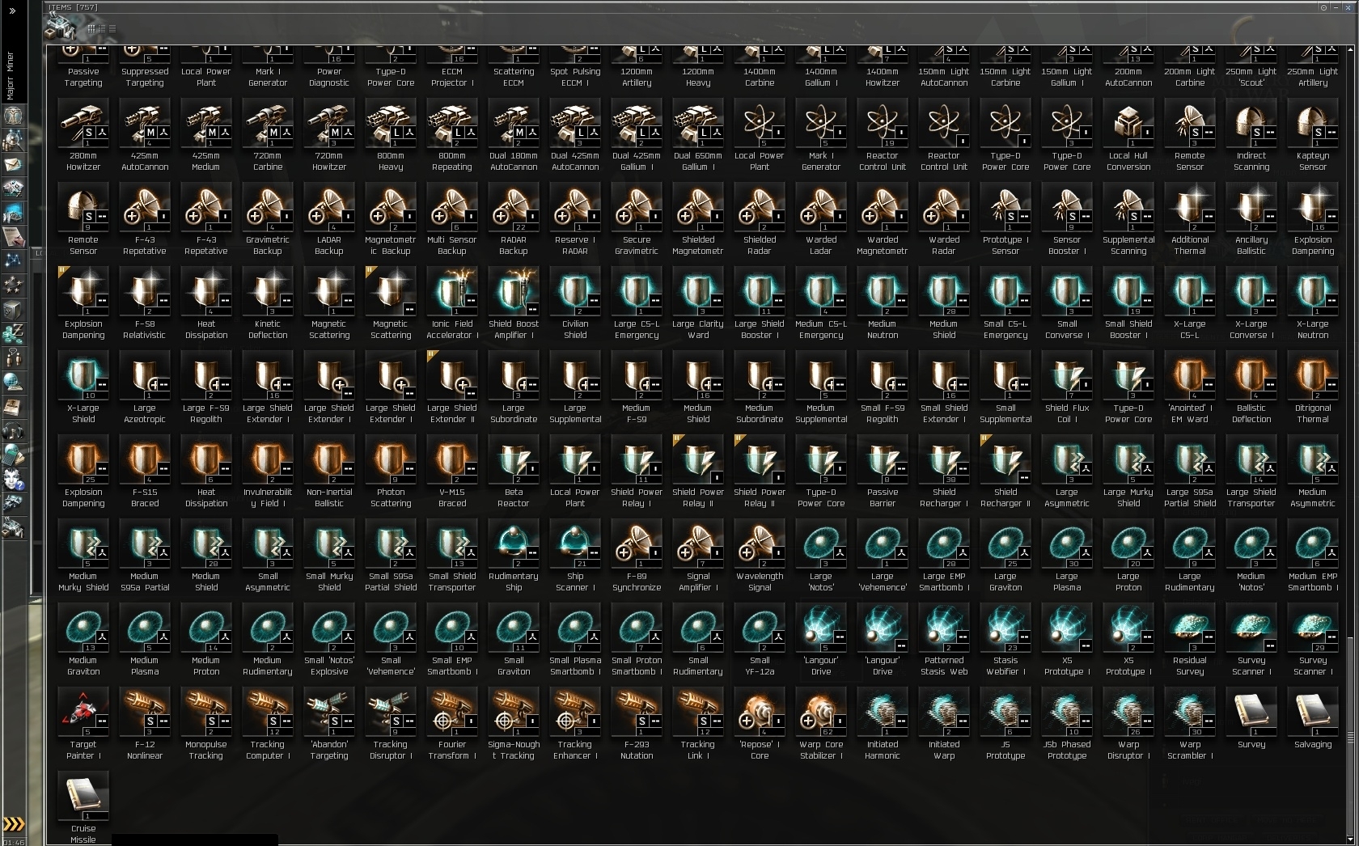Select the 280mm Howitzer item

[x=83, y=135]
